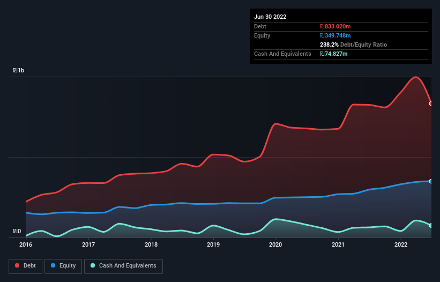Click the ₪1b y-axis label
This screenshot has width=440, height=282.
pos(19,70)
